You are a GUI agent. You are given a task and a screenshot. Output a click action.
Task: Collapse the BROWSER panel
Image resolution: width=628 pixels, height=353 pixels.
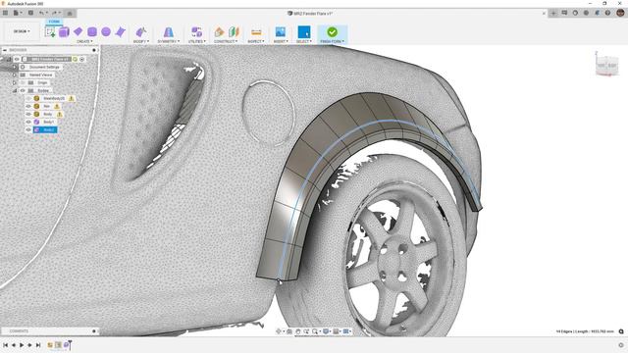click(x=5, y=50)
